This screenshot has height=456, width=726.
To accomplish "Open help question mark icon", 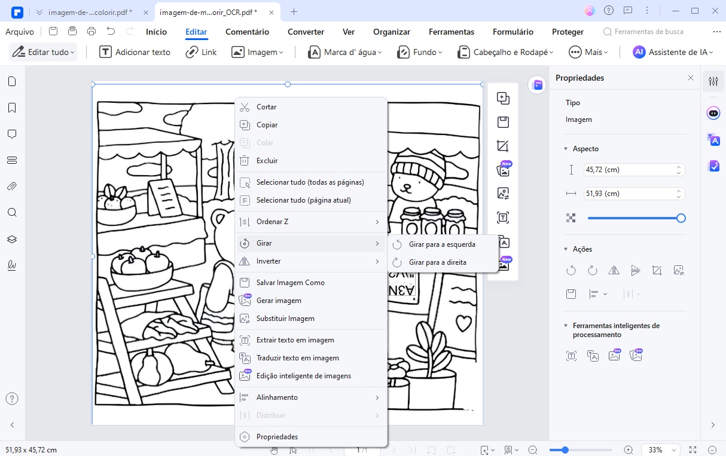I will (x=12, y=399).
